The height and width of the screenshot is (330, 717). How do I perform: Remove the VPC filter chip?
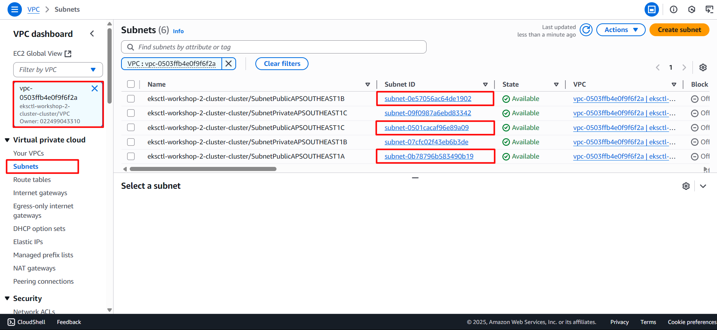229,64
